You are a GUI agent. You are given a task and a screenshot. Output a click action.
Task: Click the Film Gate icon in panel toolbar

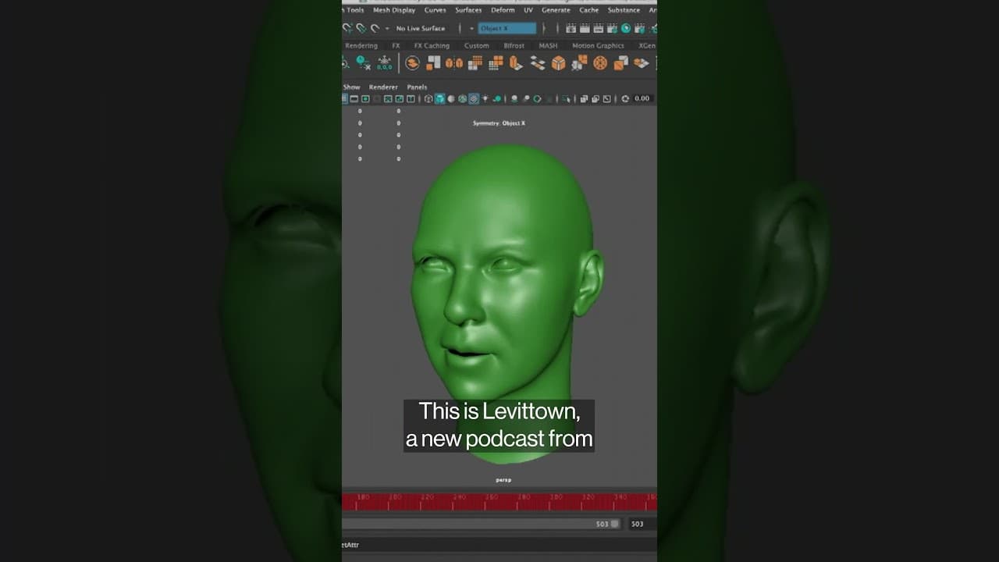[x=354, y=98]
